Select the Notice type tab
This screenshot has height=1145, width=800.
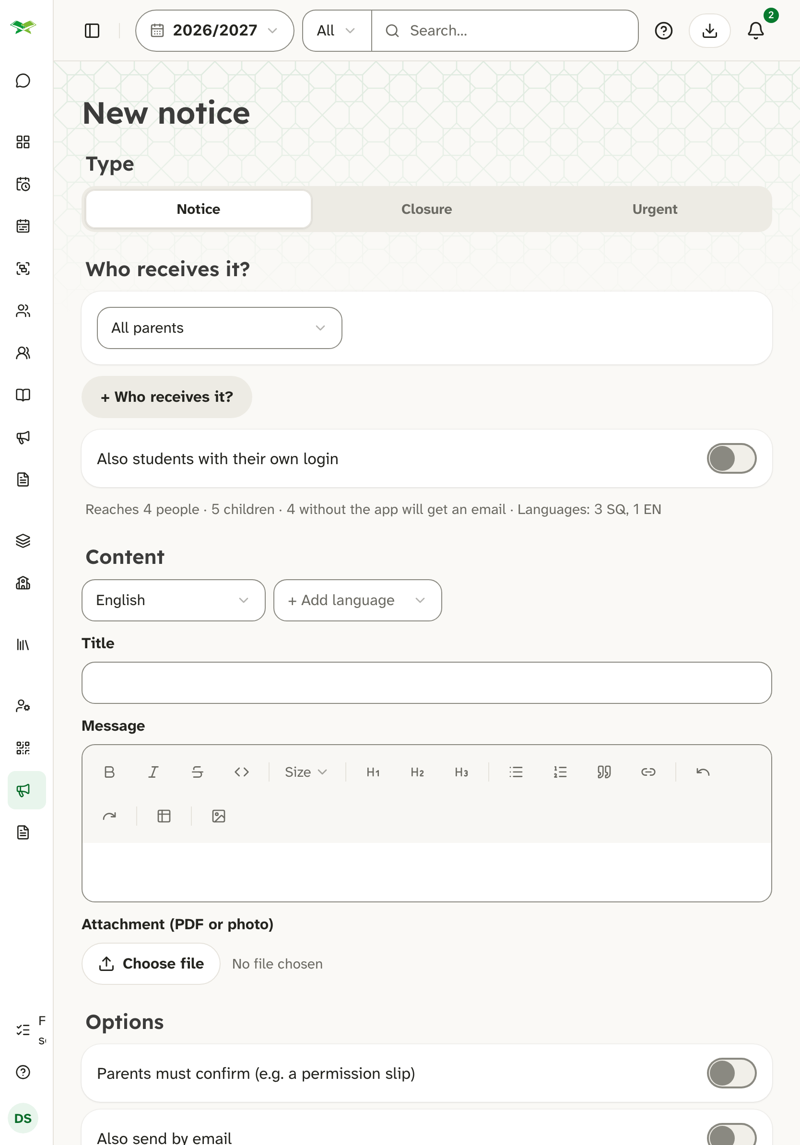coord(199,209)
